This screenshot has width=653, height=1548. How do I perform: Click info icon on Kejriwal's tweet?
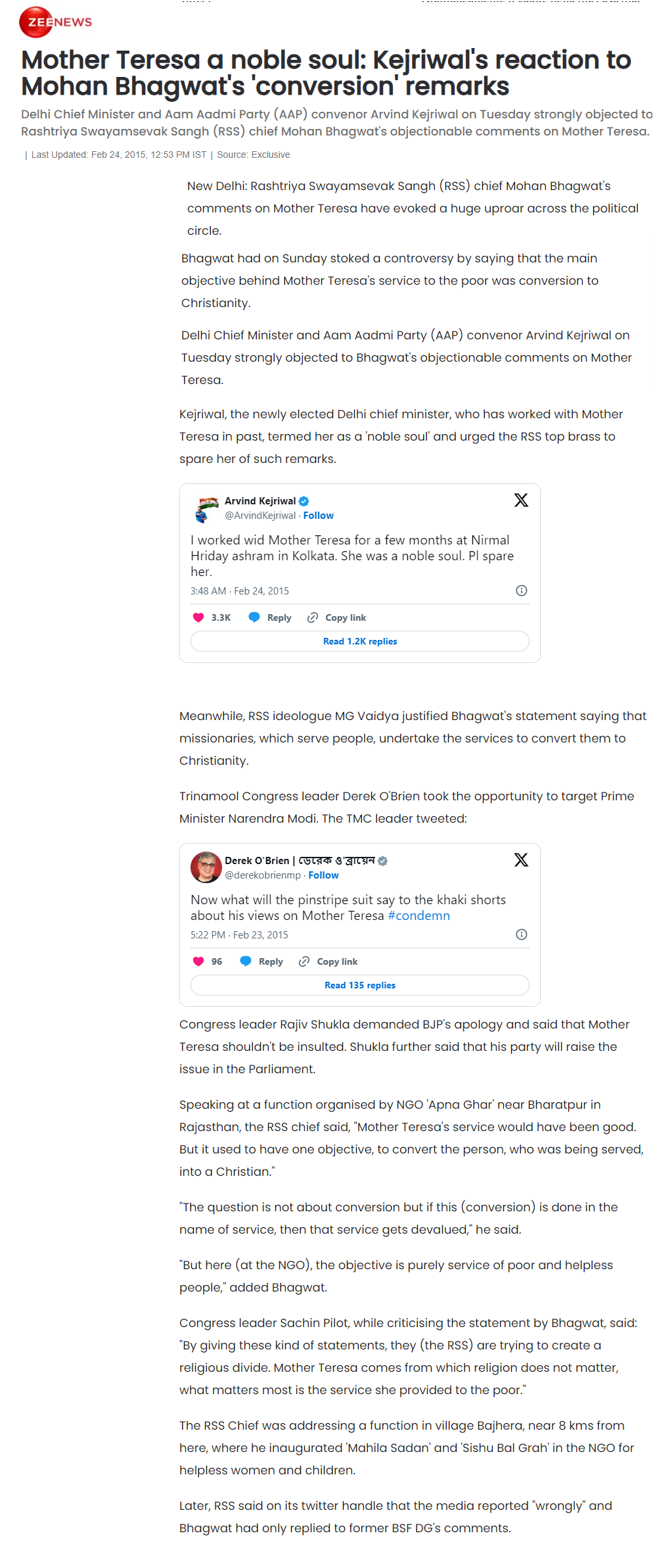point(522,591)
